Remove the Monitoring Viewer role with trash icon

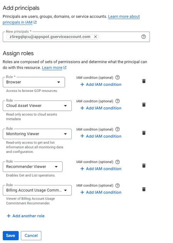pos(144,133)
